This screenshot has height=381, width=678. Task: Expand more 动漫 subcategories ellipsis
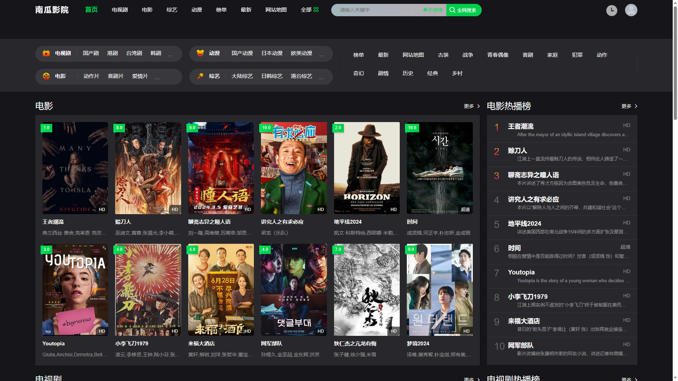322,55
